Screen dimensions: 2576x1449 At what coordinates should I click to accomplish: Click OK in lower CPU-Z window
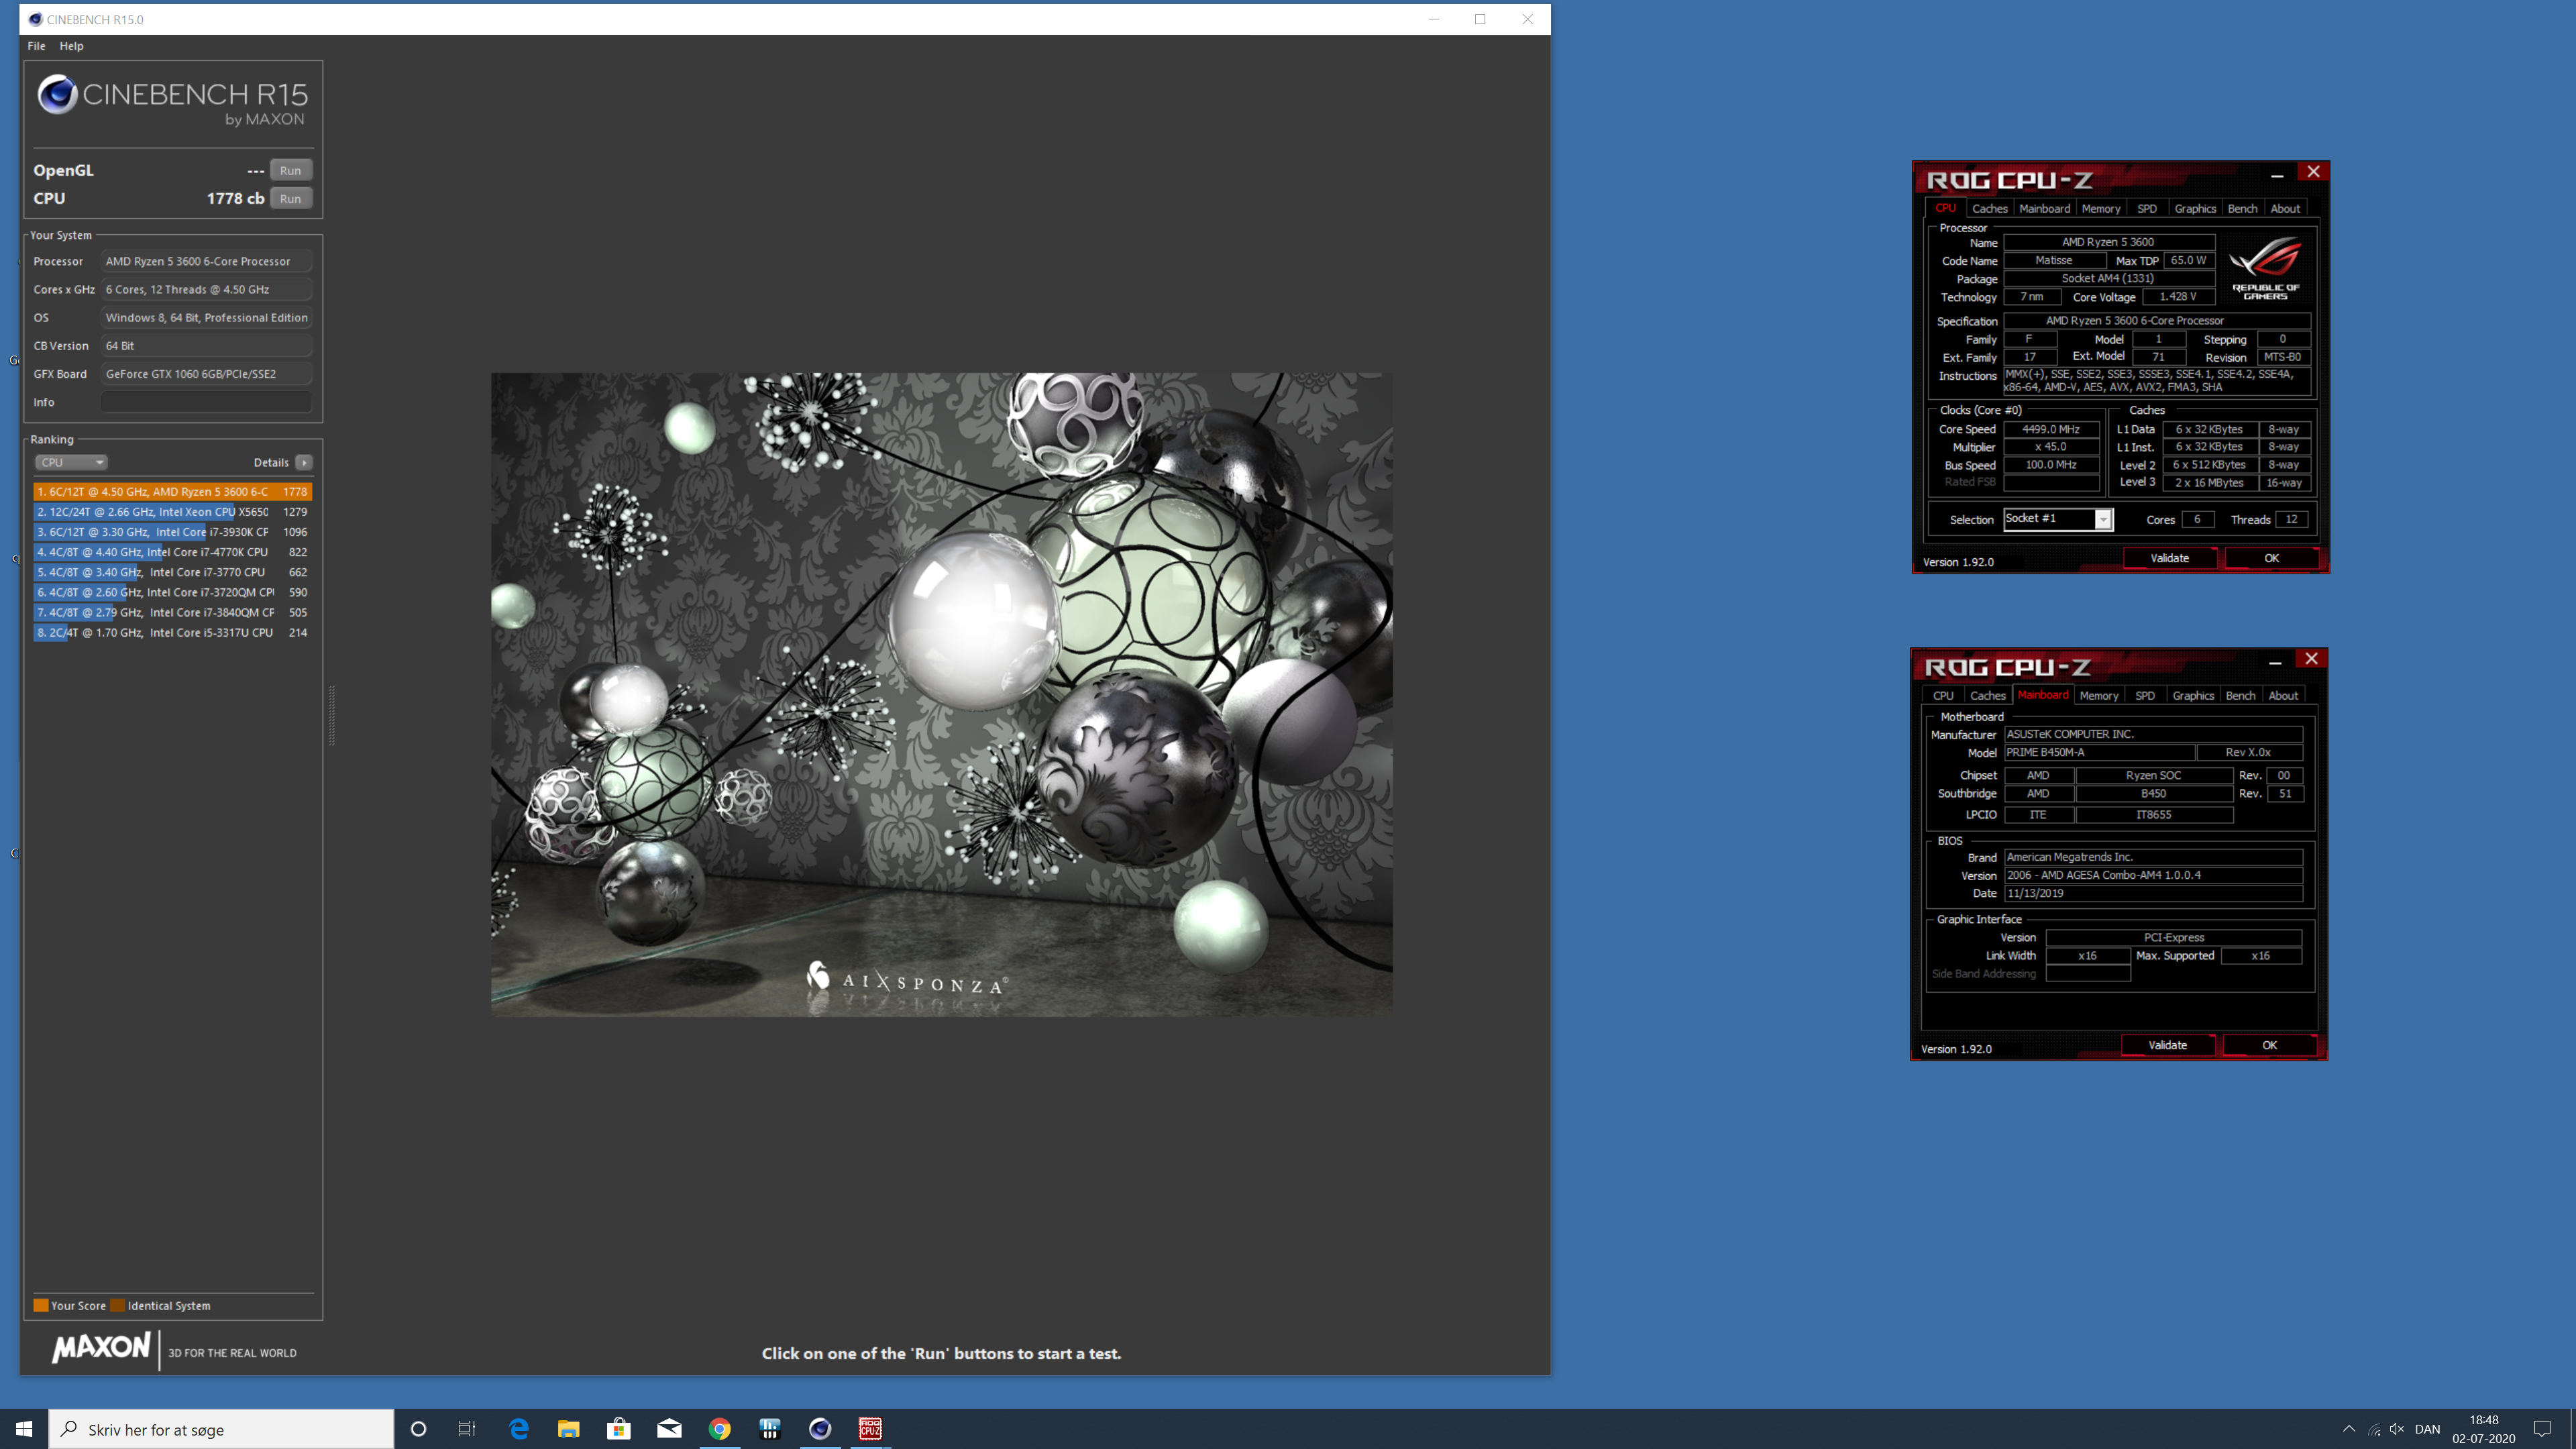point(2269,1045)
